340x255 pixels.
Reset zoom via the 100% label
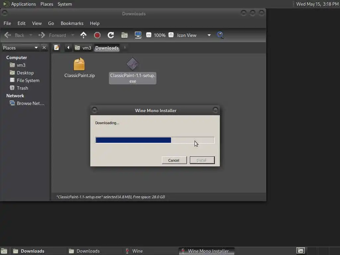point(160,35)
